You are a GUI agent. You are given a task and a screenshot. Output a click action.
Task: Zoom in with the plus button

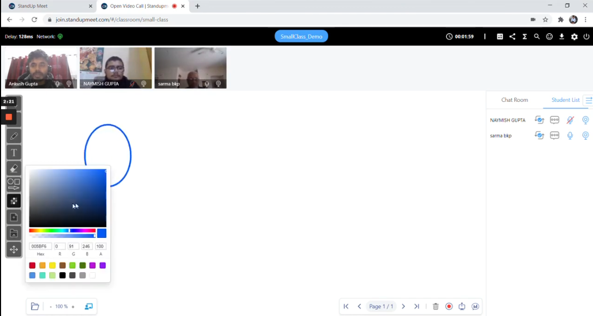(x=73, y=307)
